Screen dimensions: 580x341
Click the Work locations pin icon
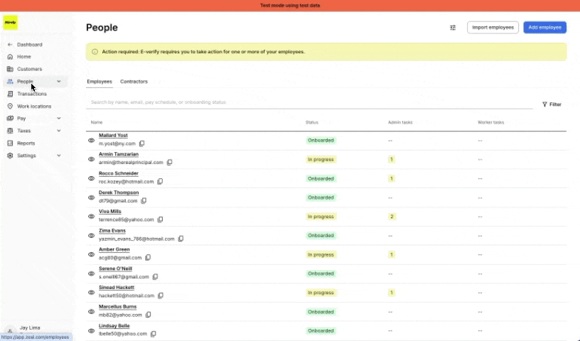point(10,106)
